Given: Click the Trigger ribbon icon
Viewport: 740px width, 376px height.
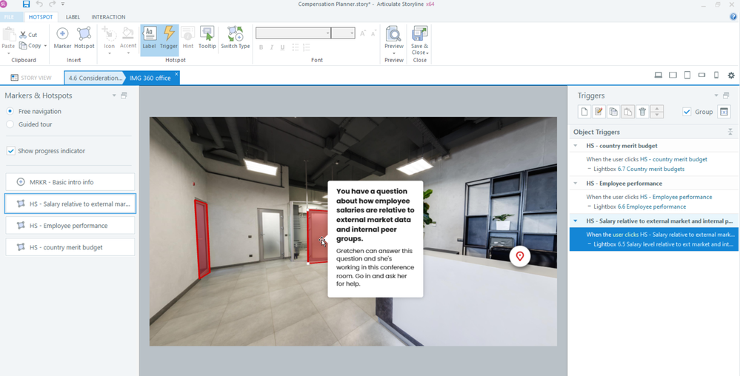Looking at the screenshot, I should pyautogui.click(x=169, y=37).
